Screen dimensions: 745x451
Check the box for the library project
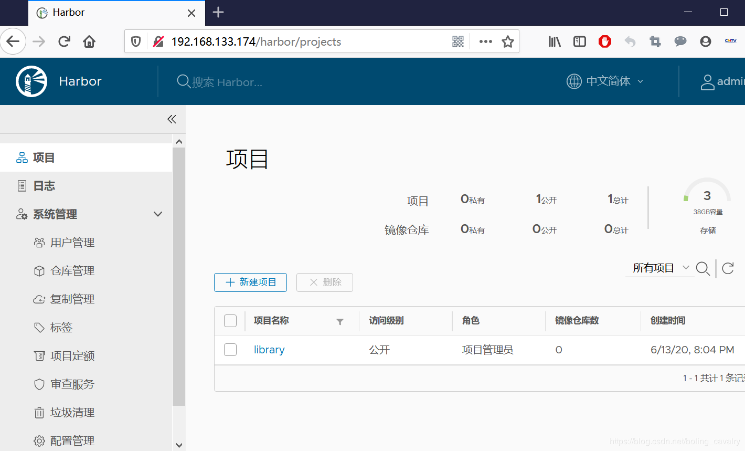point(230,350)
